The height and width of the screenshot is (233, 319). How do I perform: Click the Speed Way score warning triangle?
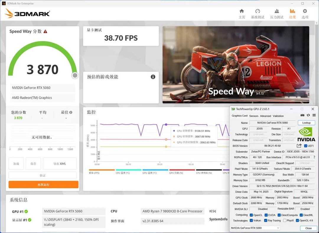point(45,31)
